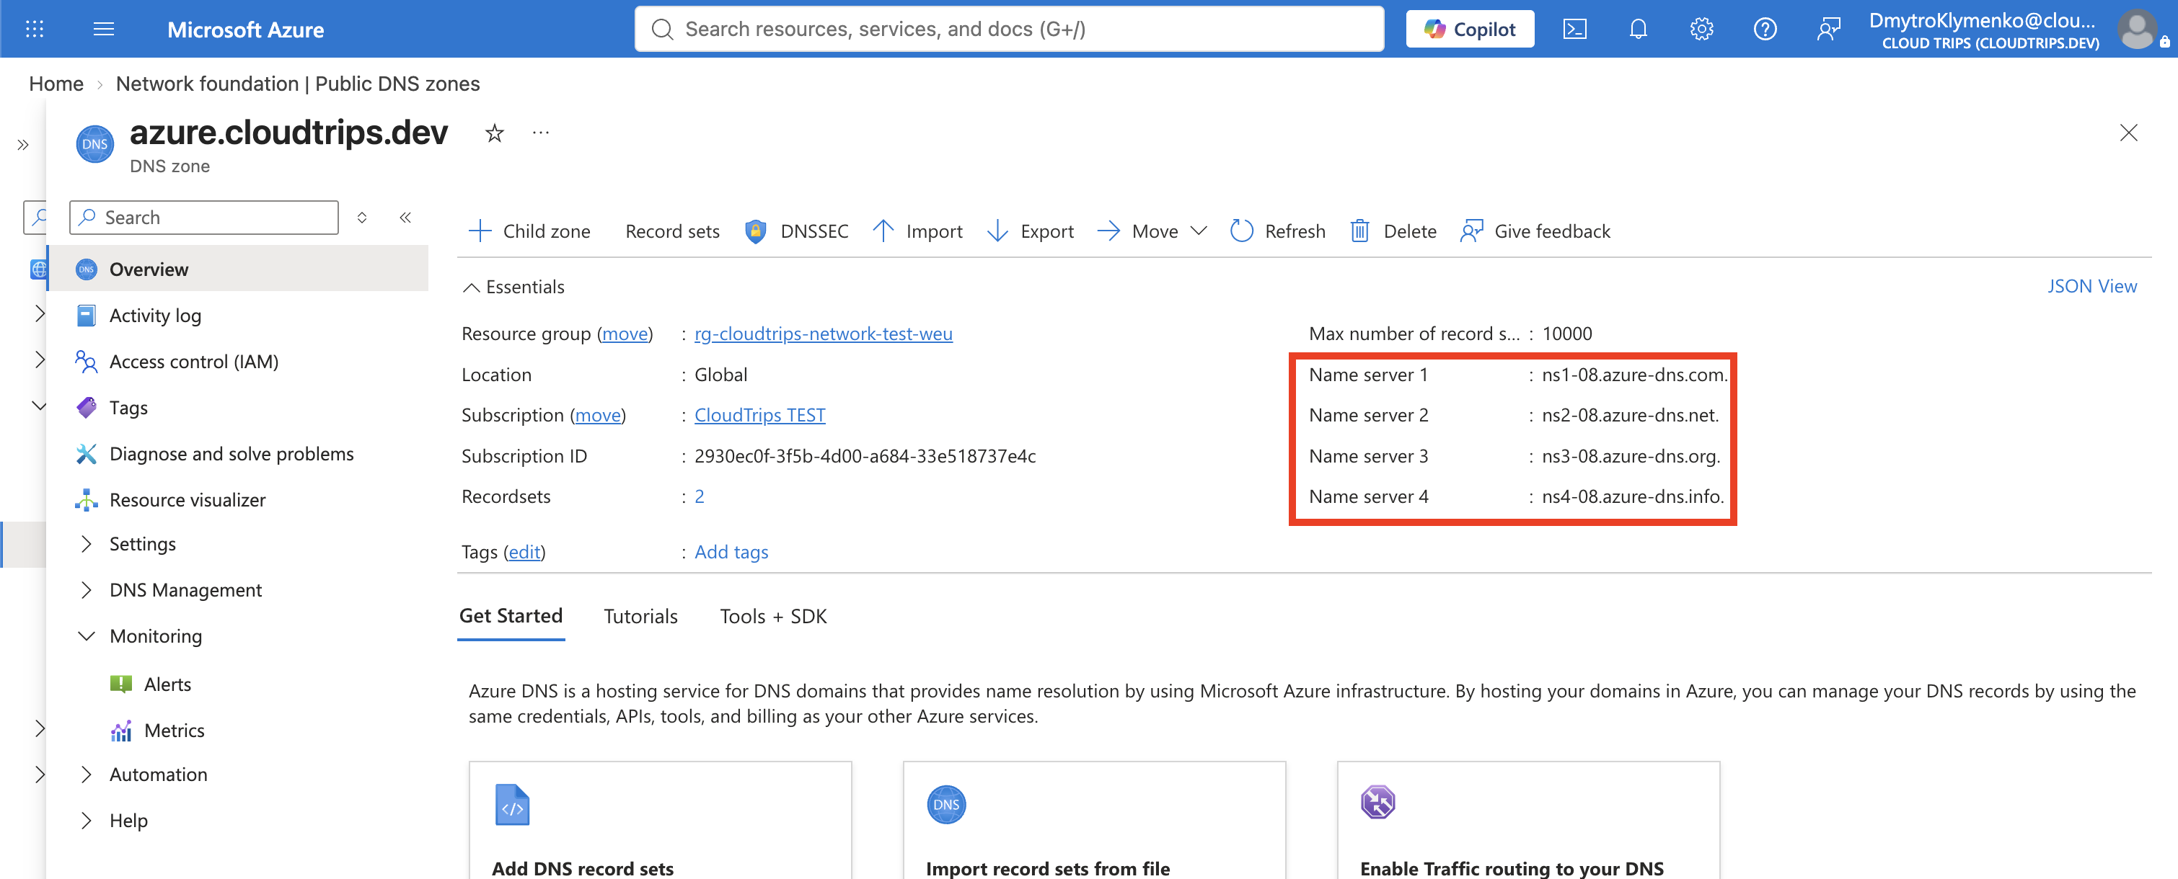The height and width of the screenshot is (879, 2178).
Task: Collapse the Essentials section
Action: pyautogui.click(x=513, y=287)
